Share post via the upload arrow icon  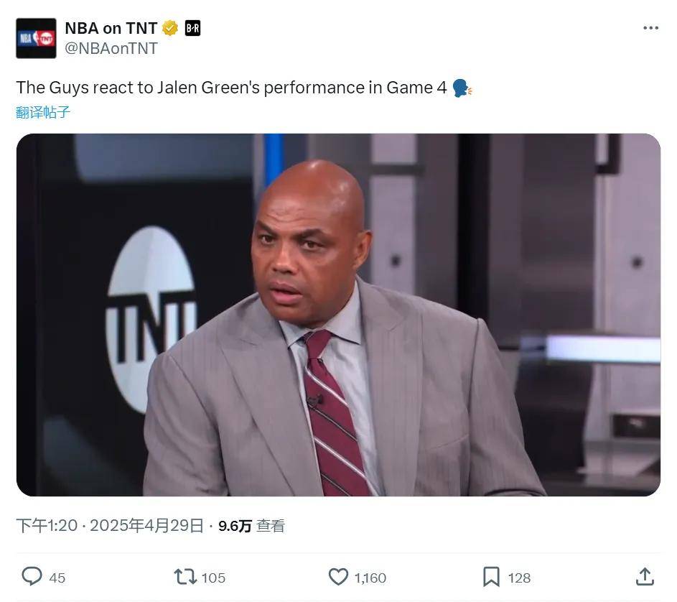[645, 577]
